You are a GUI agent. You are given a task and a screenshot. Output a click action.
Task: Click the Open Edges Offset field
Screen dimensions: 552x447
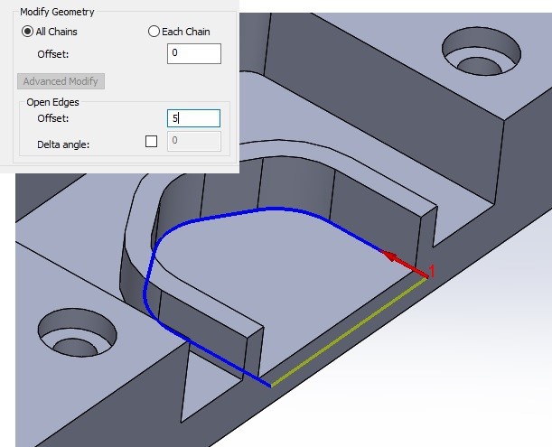click(x=193, y=118)
